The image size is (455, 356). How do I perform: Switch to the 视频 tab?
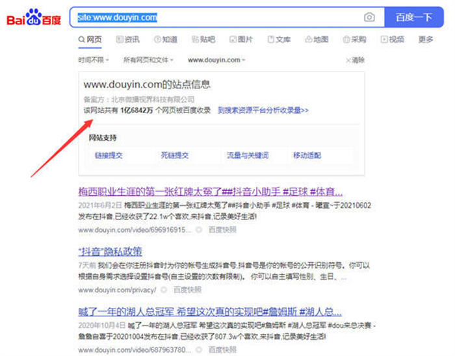(393, 40)
